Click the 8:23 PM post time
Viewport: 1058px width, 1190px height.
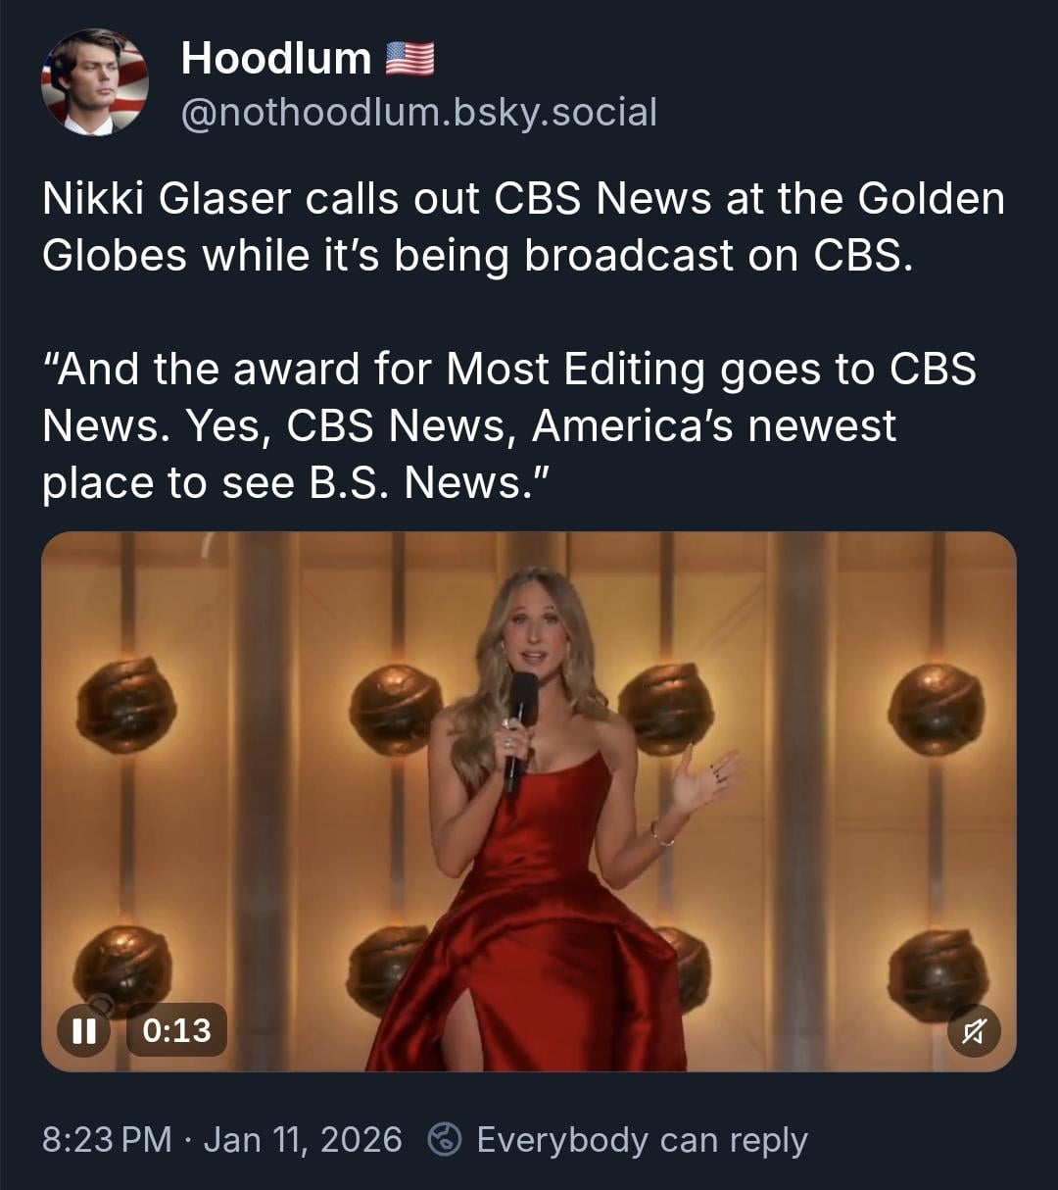click(107, 1140)
